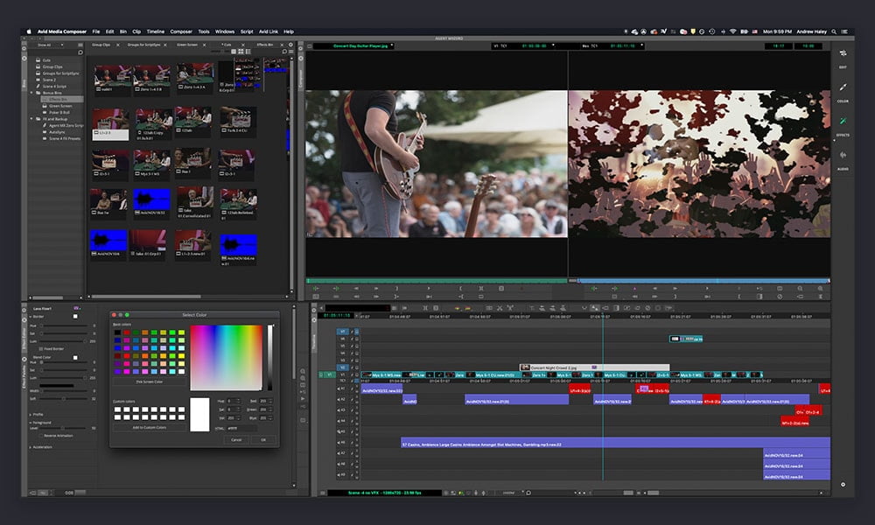This screenshot has height=525, width=875.
Task: Click the purple marker icon under record monitor
Action: (634, 289)
